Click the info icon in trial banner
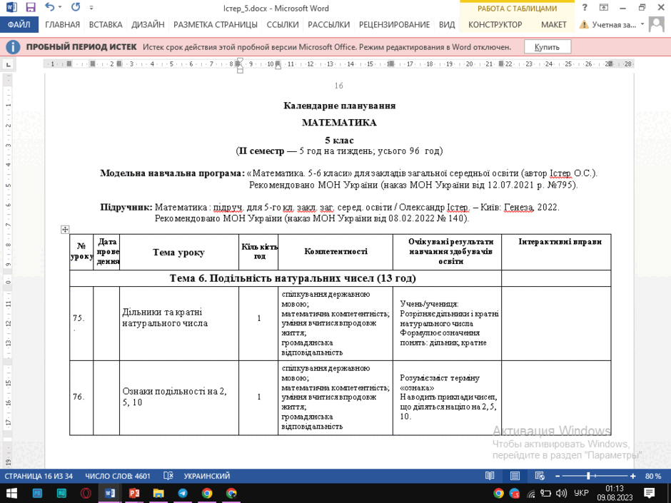Viewport: 671px width, 503px height. (13, 46)
